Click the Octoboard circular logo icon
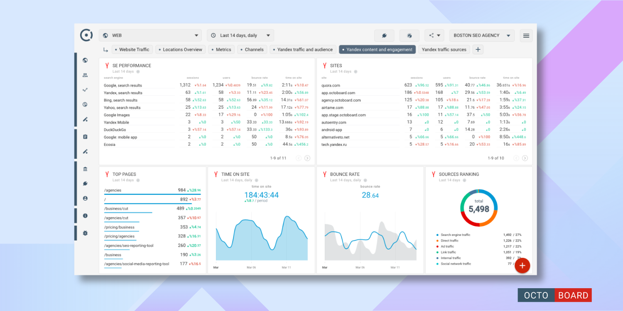Screen dimensions: 623x311 pos(86,35)
